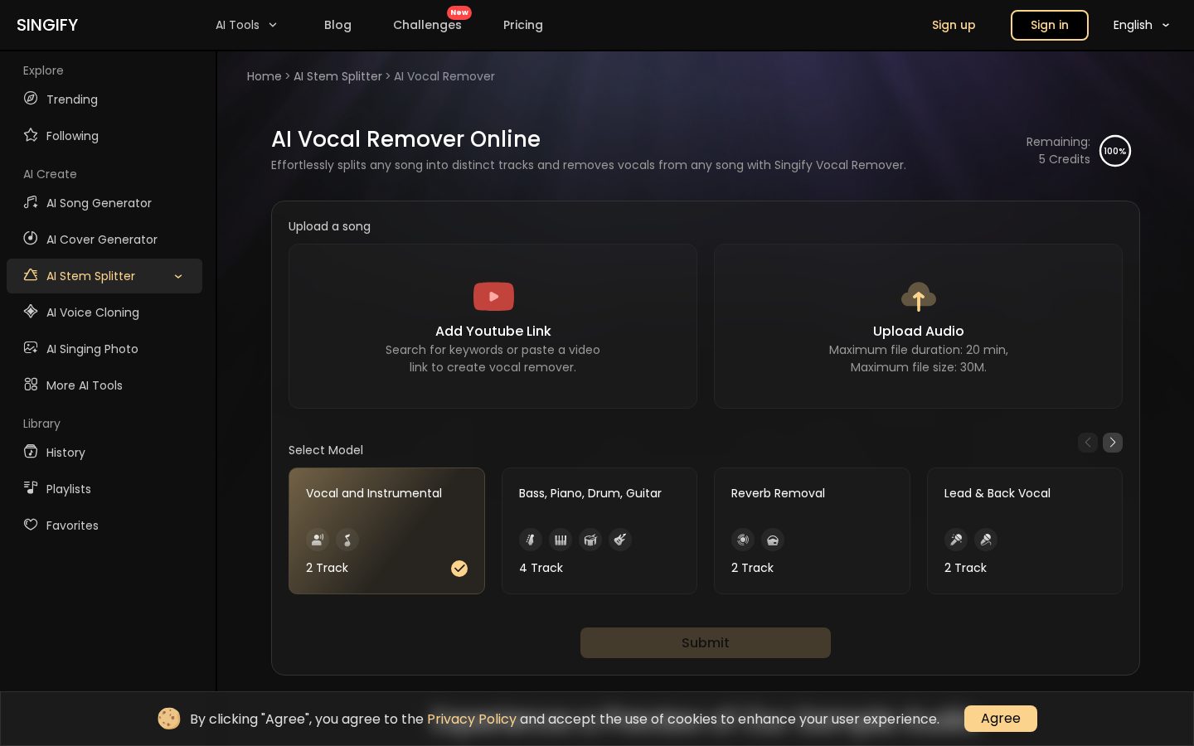Open the Privacy Policy link
1194x746 pixels.
coord(472,719)
